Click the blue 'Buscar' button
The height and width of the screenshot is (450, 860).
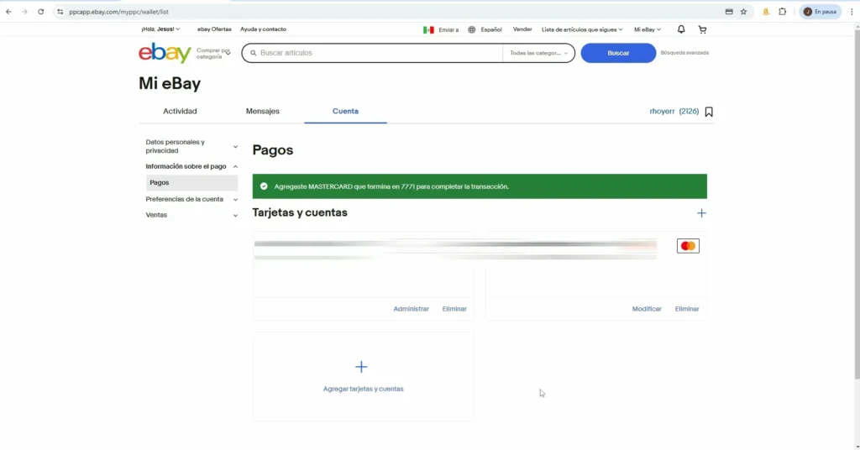pos(618,53)
